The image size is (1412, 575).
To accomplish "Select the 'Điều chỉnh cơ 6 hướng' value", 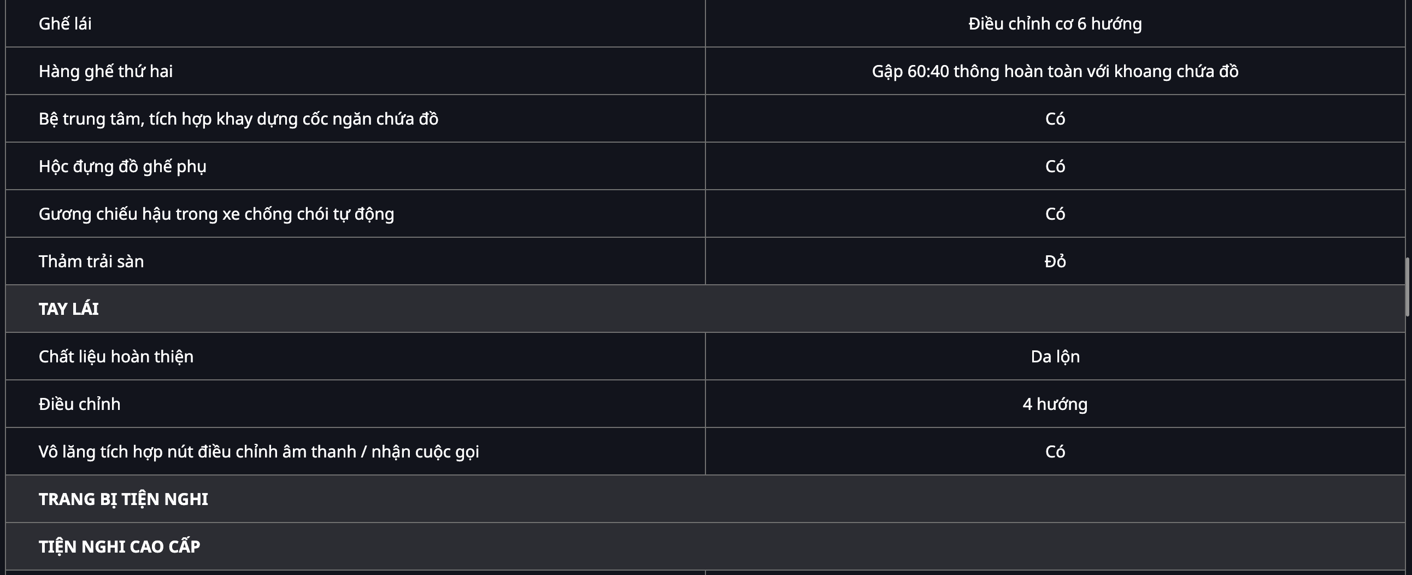I will pos(1055,24).
